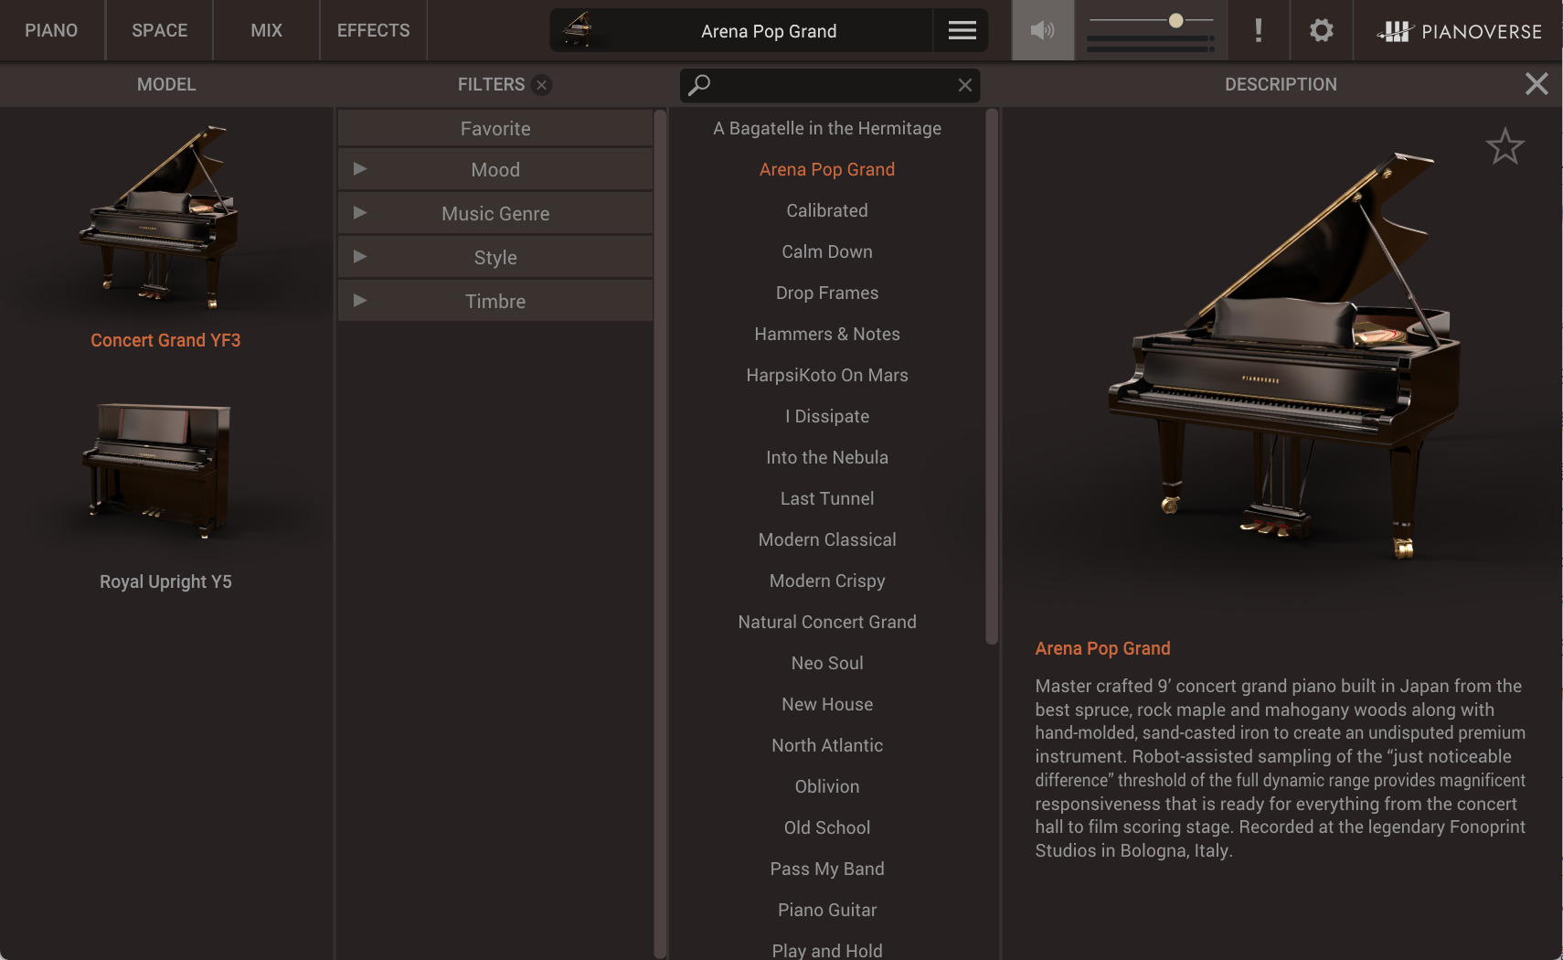Select the Oblivion preset

click(x=827, y=786)
